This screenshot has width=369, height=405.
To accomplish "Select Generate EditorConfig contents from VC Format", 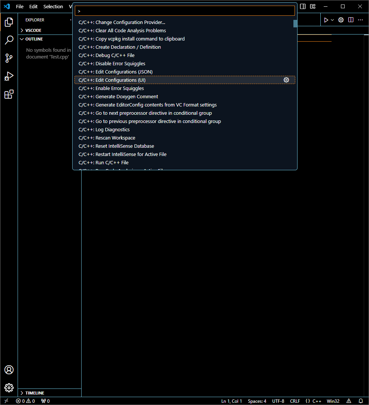I will click(185, 105).
